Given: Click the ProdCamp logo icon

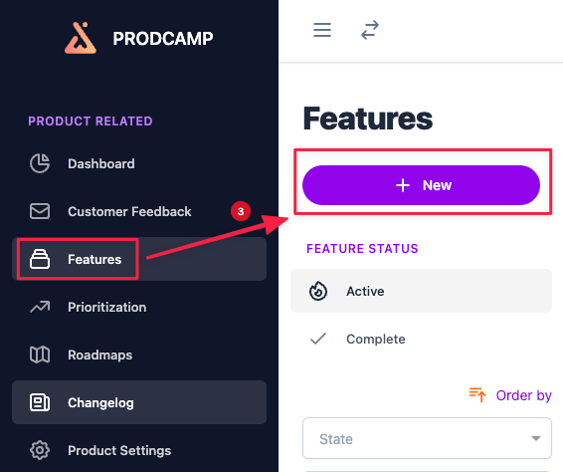Looking at the screenshot, I should pyautogui.click(x=81, y=38).
